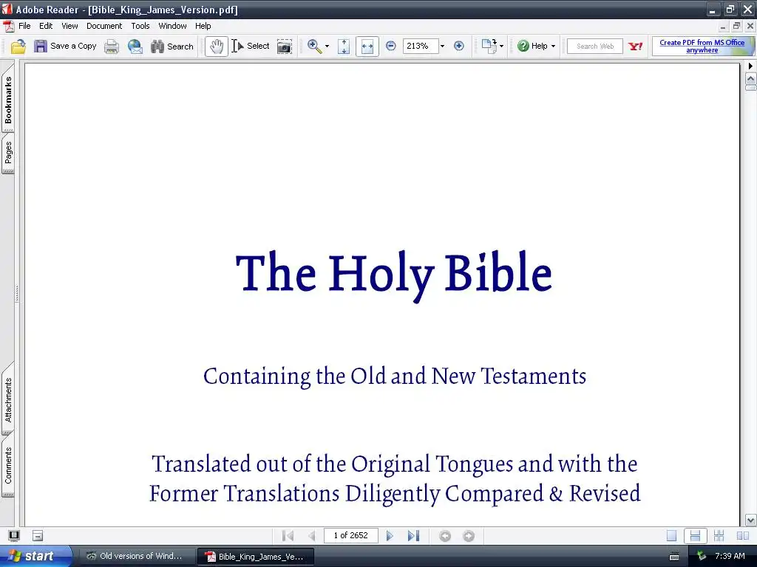Open the Window menu
This screenshot has height=567, width=757.
click(x=172, y=26)
